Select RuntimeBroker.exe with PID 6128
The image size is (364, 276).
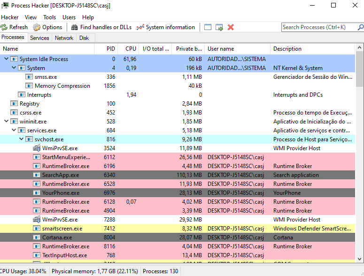click(x=178, y=202)
